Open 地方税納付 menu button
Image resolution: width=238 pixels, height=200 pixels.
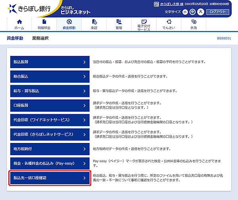(50, 149)
